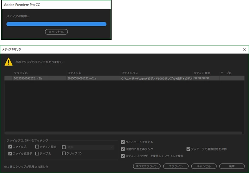This screenshot has height=173, width=249.
Task: Click キャンセル in the link media dialog
Action: point(204,166)
